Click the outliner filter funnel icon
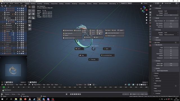180x101 pixels. (22, 6)
